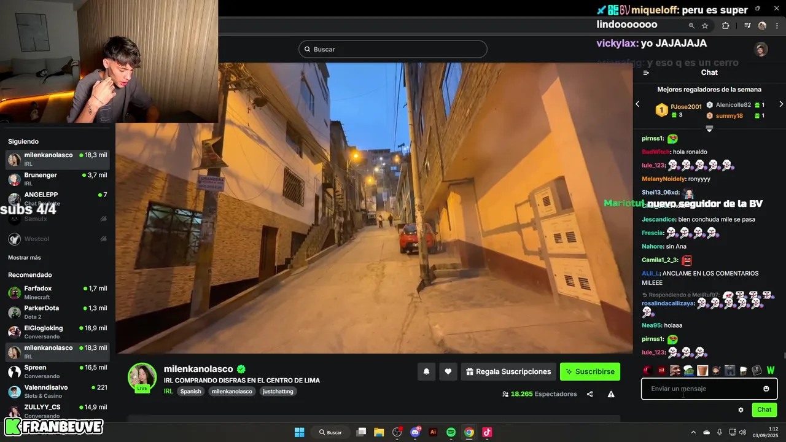This screenshot has width=786, height=442.
Task: Open ParkerDota recommended channel
Action: [x=58, y=312]
